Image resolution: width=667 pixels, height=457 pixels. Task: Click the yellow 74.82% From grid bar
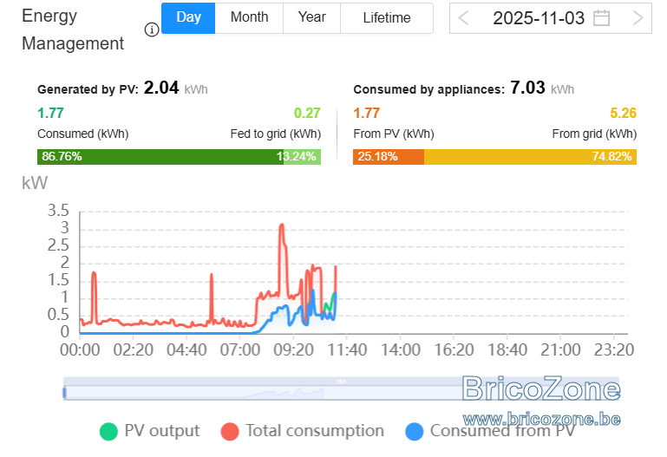tap(530, 156)
